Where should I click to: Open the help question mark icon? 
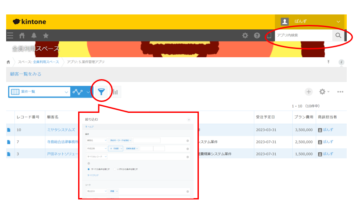point(257,35)
